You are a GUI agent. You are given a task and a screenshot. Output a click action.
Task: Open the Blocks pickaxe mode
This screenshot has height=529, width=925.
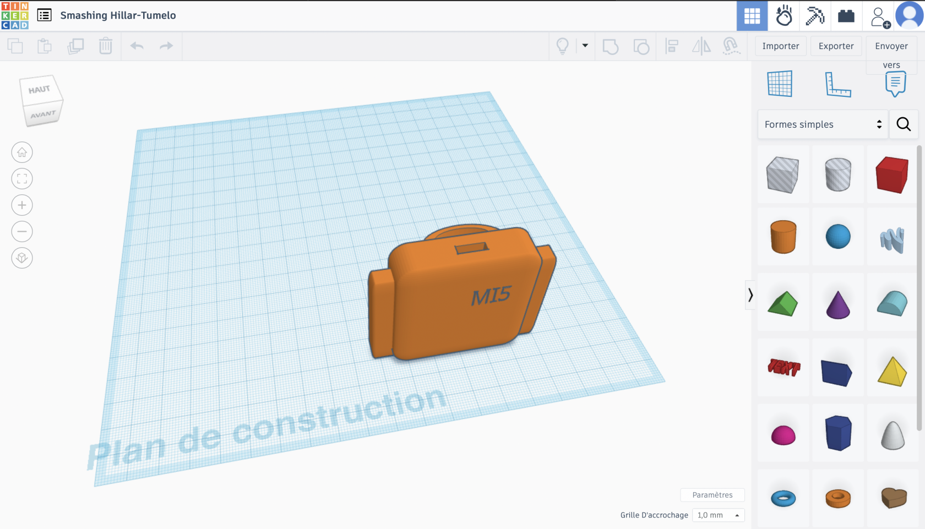(815, 16)
